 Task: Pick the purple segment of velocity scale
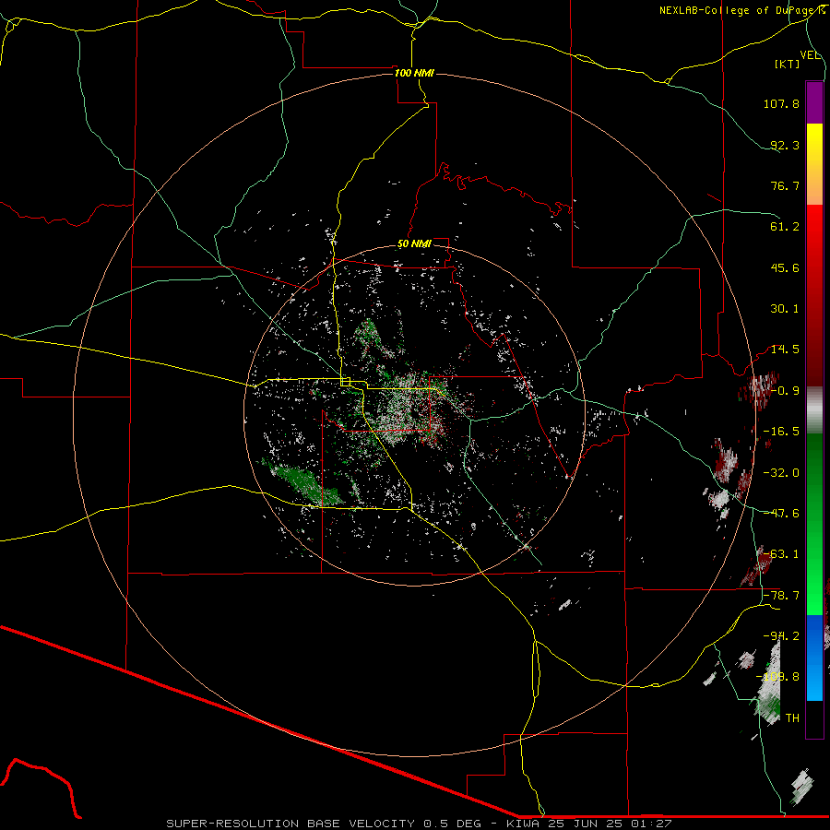[x=814, y=102]
